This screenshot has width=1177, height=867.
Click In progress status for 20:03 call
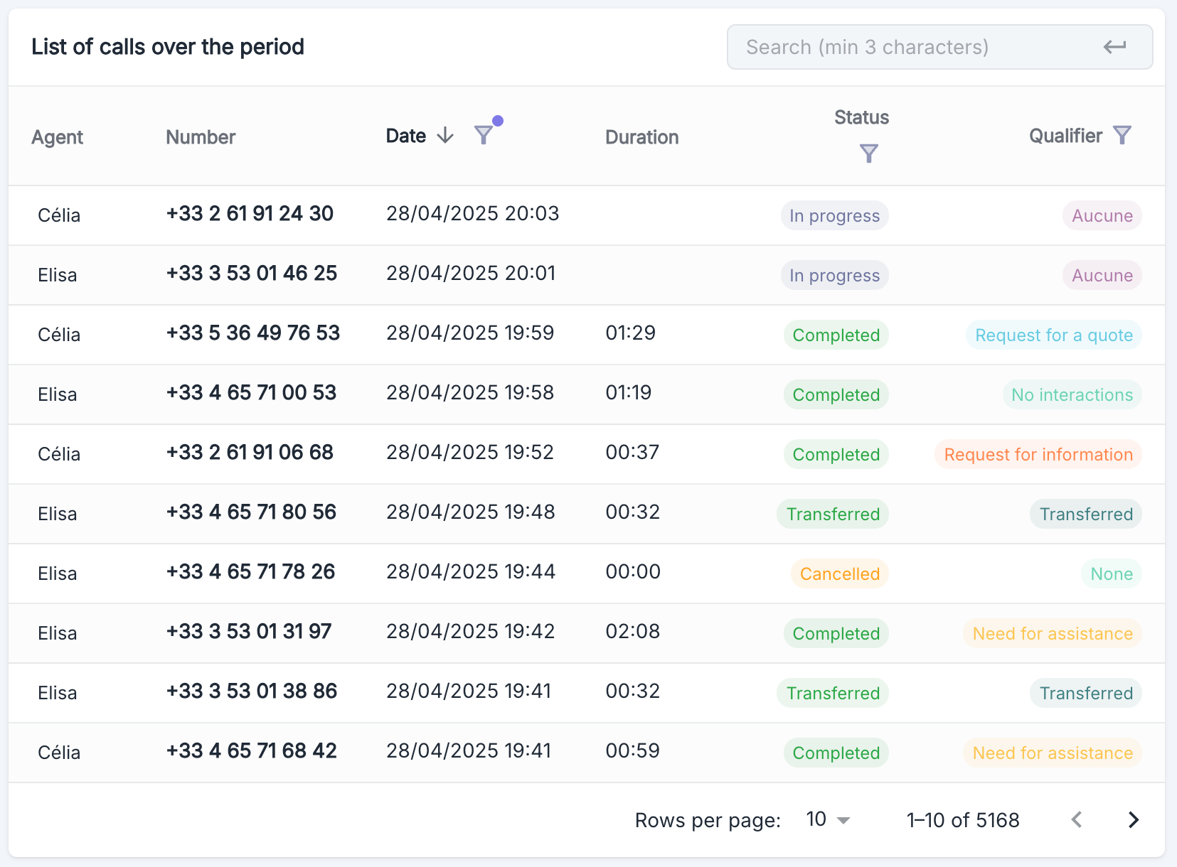(834, 215)
